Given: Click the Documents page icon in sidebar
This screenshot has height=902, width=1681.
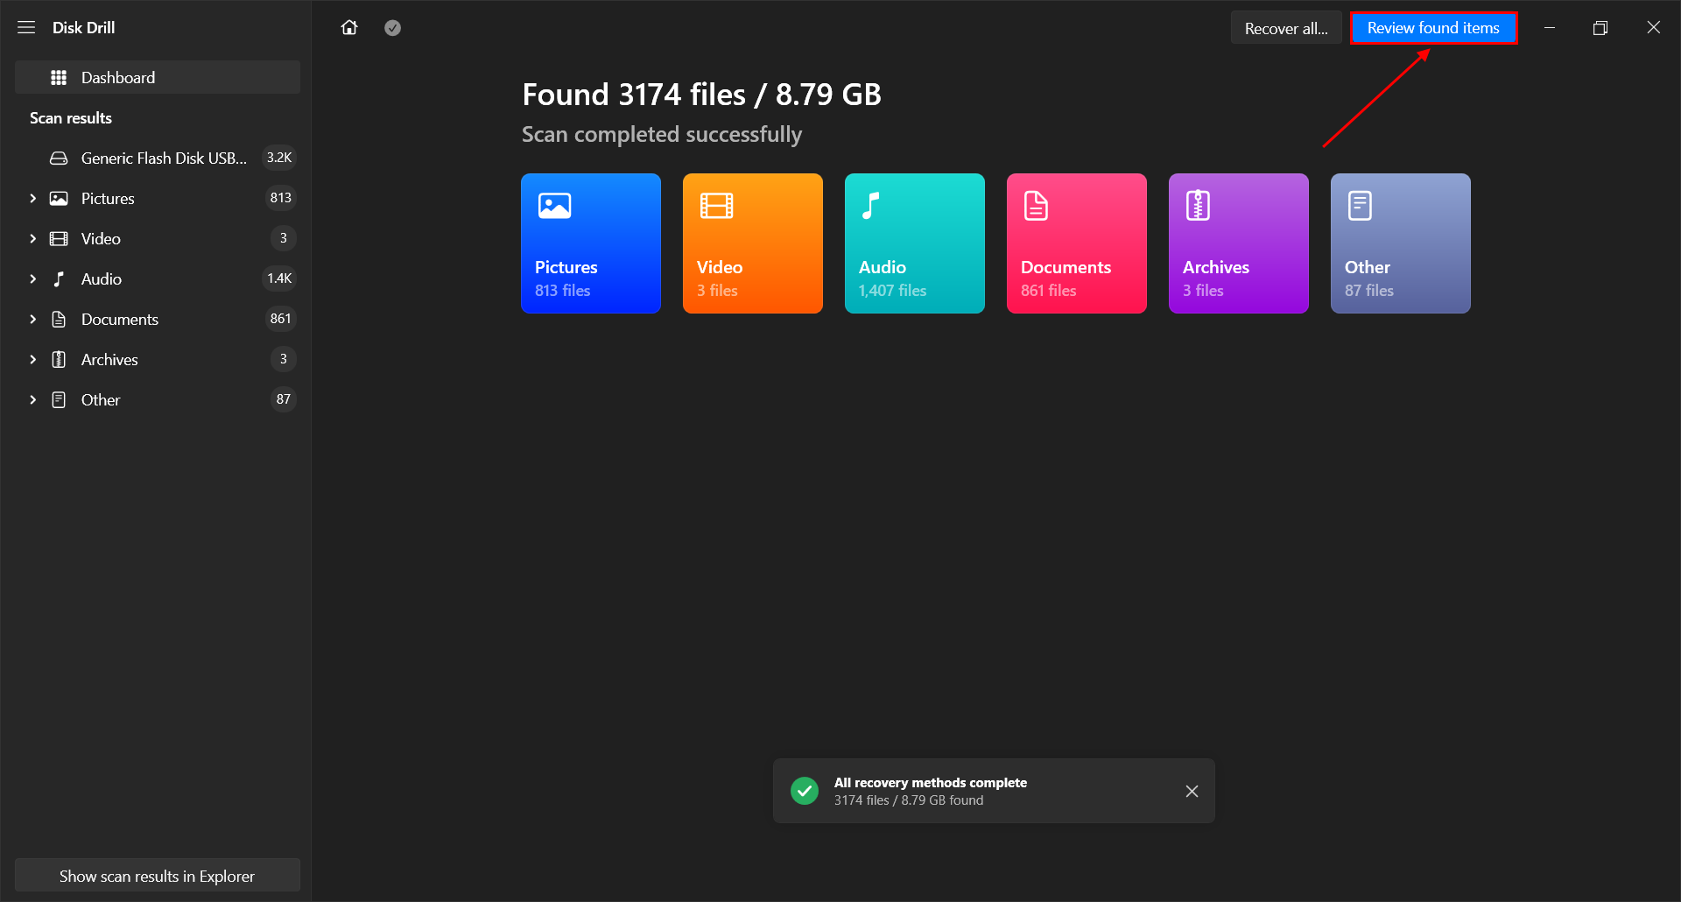Looking at the screenshot, I should click(x=59, y=319).
